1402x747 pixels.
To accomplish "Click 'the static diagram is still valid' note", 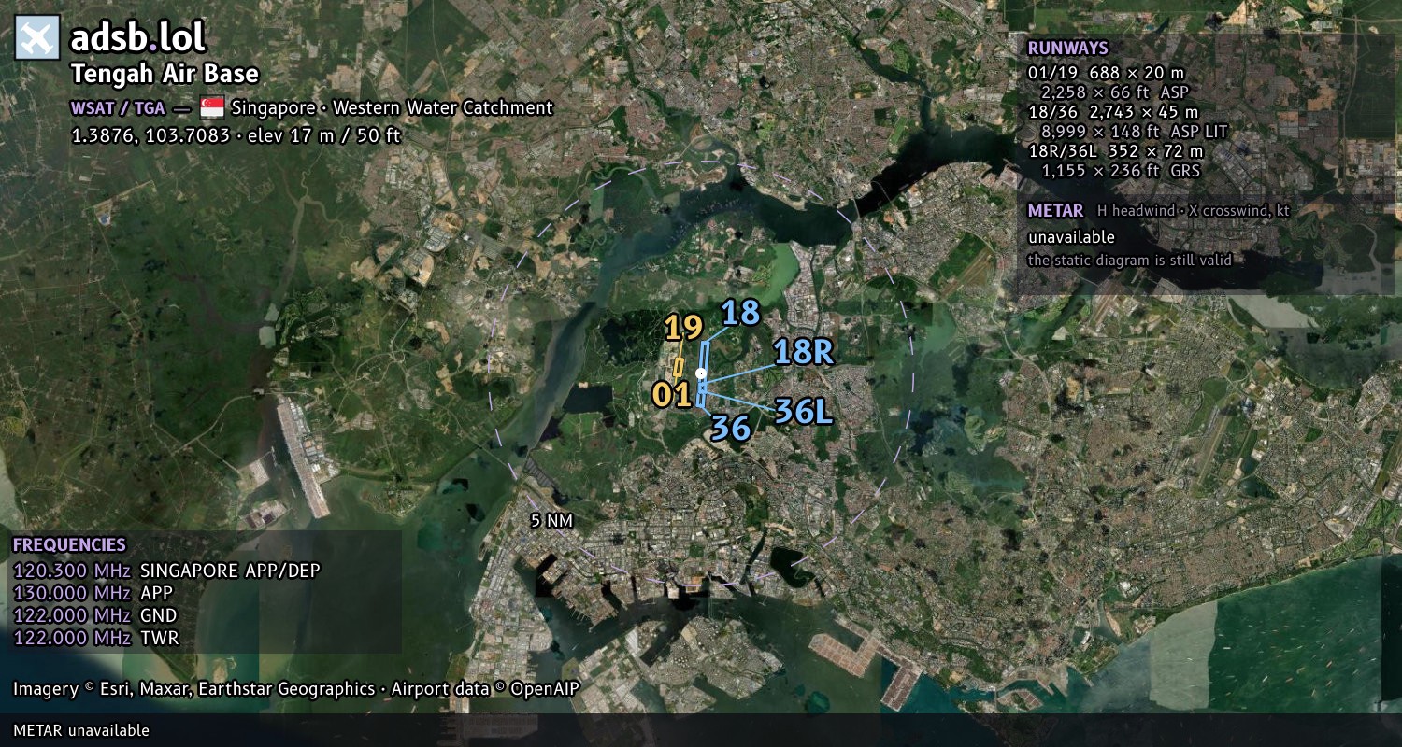I will 1129,261.
